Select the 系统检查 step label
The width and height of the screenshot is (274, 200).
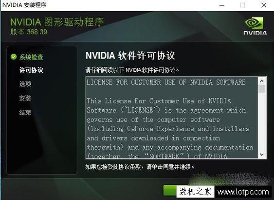[x=31, y=57]
